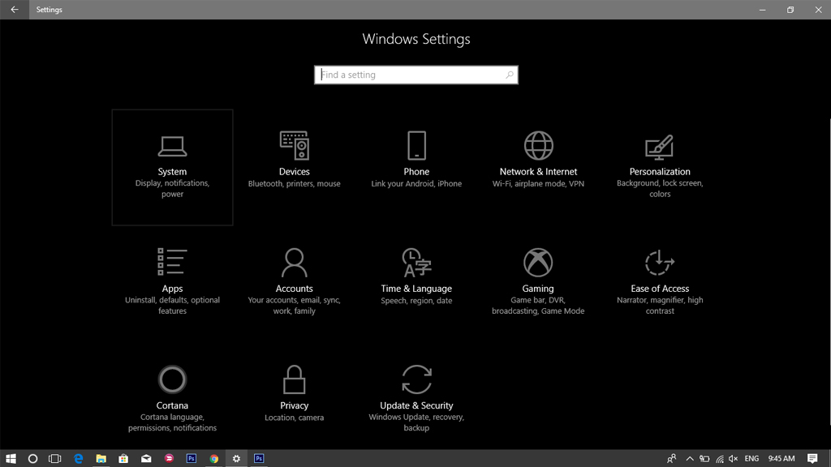The image size is (831, 467).
Task: Open Microsoft Store from taskbar
Action: [123, 459]
